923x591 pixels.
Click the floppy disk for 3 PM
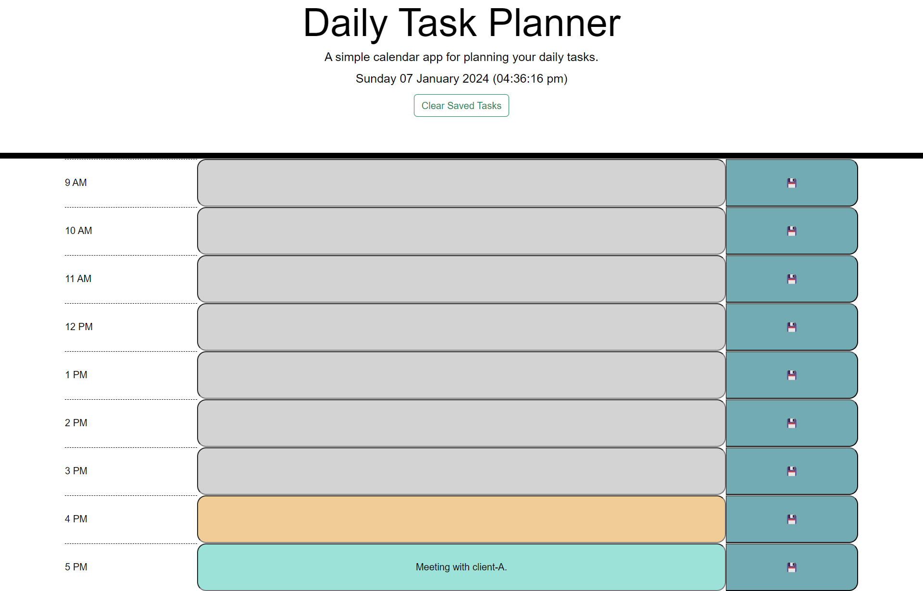[792, 471]
